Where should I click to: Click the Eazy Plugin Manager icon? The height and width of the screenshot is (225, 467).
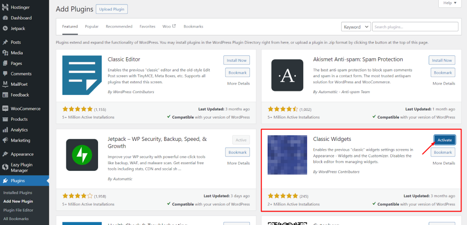(x=5, y=167)
